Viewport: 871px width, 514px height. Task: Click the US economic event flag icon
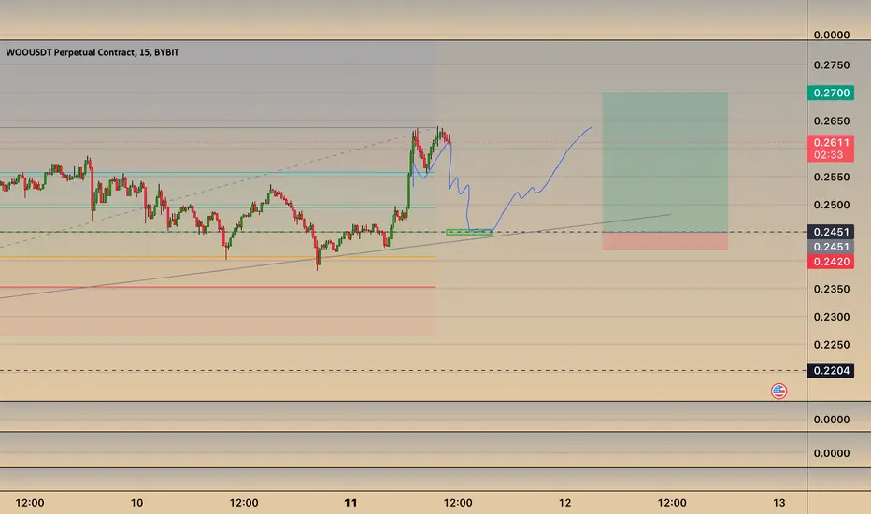(778, 392)
